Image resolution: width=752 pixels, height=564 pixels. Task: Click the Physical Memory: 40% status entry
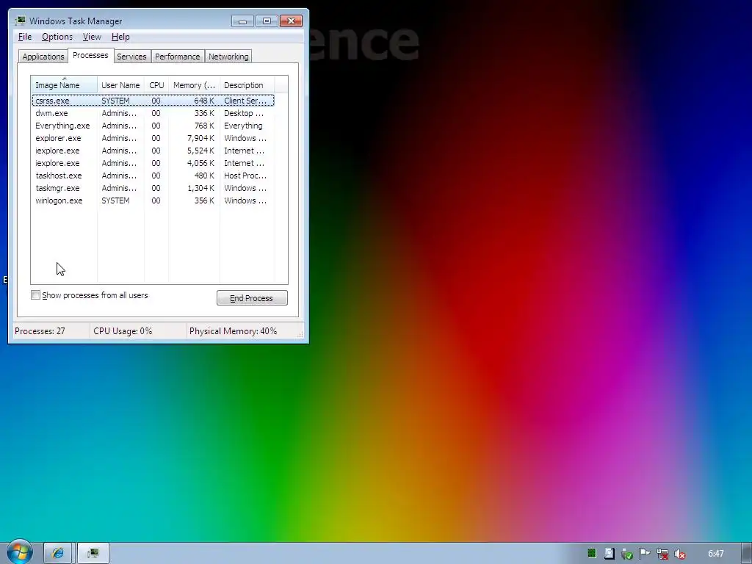coord(233,331)
